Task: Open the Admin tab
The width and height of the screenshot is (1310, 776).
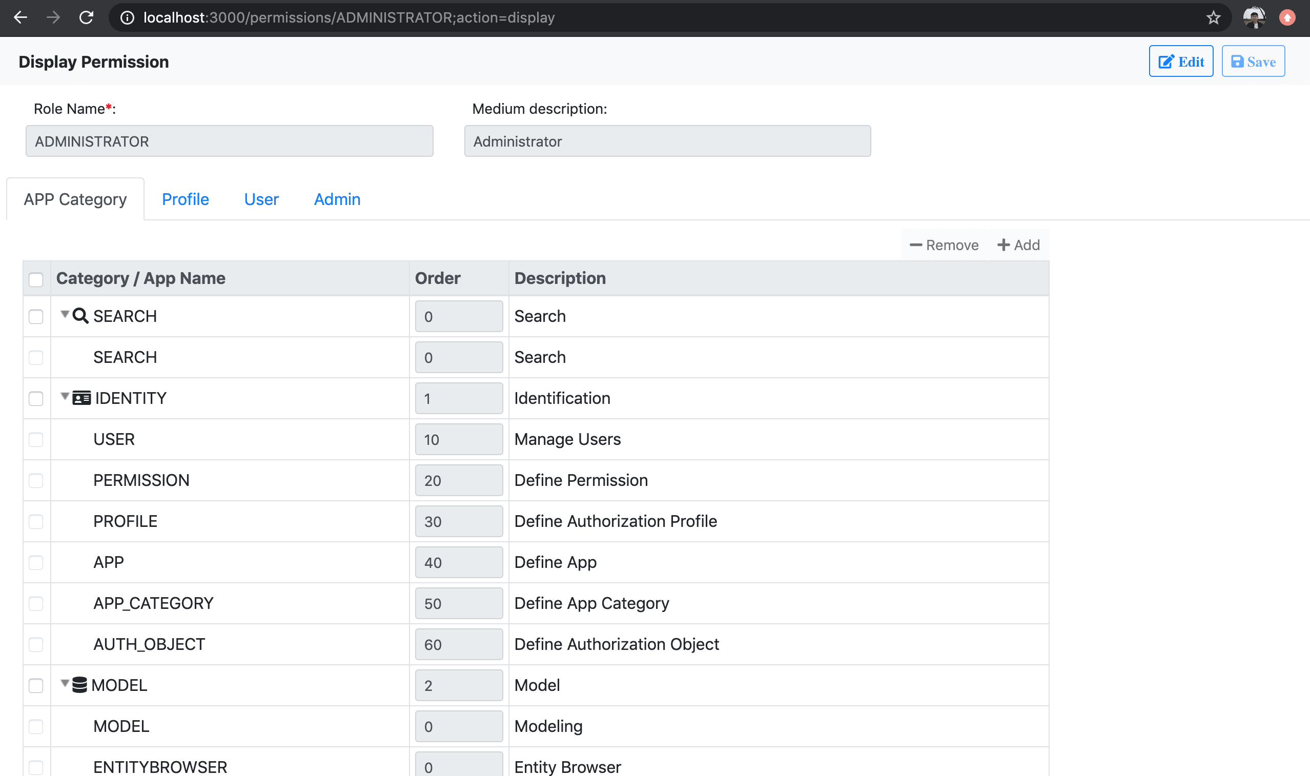Action: 337,199
